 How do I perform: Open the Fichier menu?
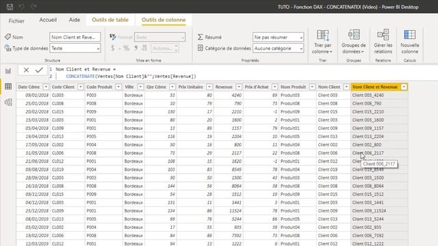click(16, 20)
